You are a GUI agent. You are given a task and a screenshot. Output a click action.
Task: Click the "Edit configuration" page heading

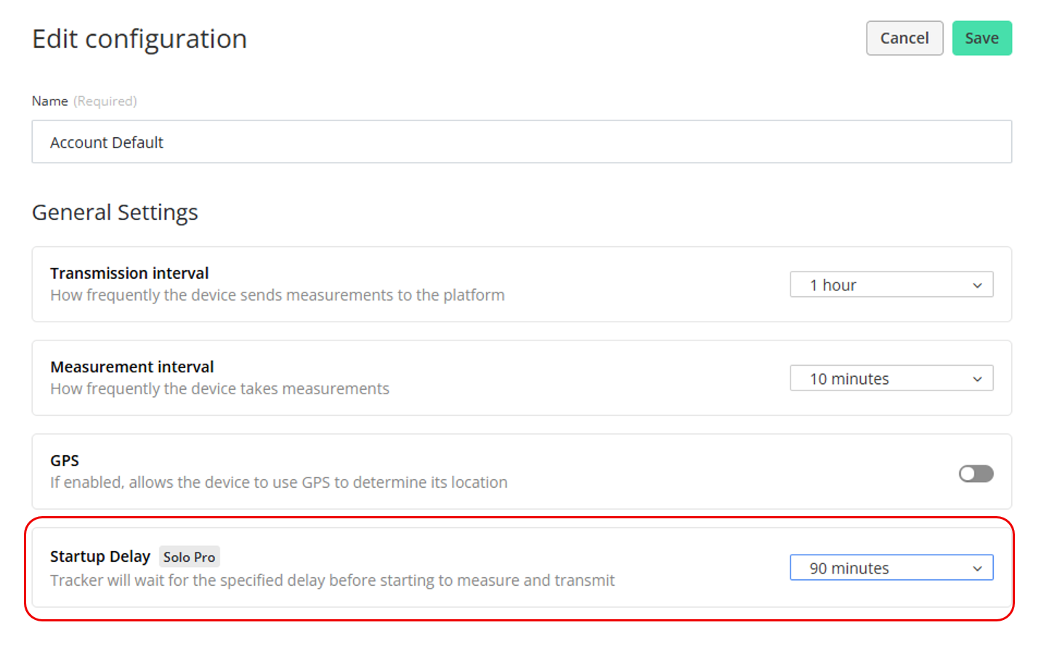coord(139,39)
